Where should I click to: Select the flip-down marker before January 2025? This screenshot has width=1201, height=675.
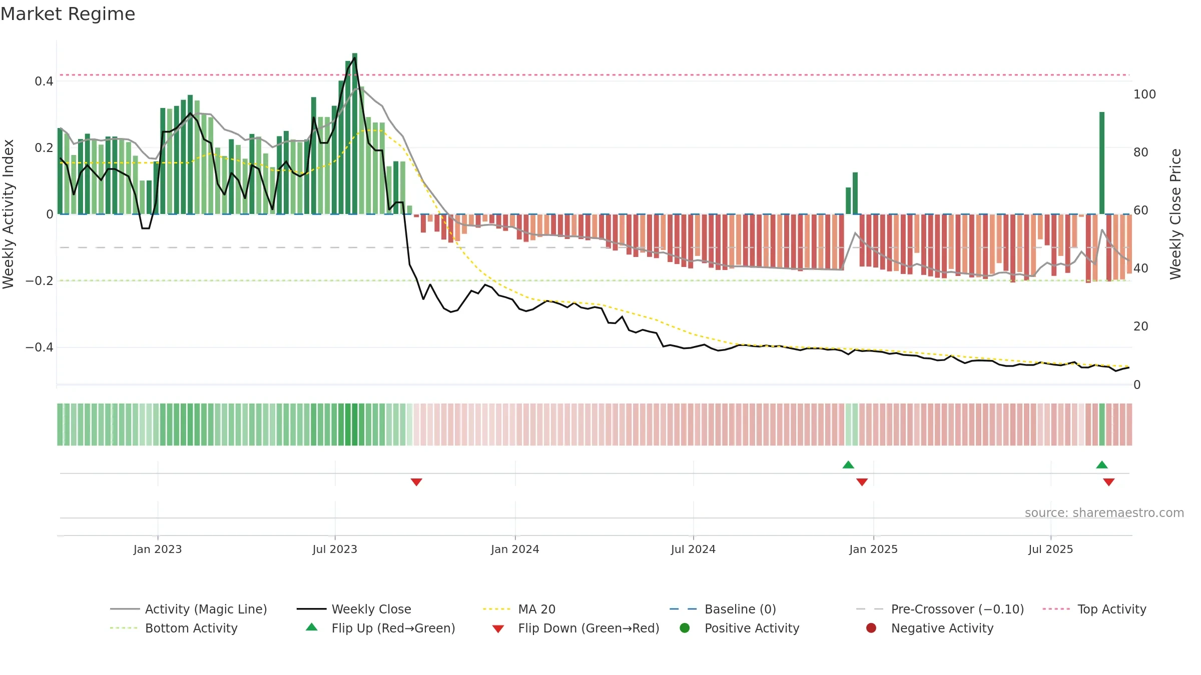click(862, 482)
